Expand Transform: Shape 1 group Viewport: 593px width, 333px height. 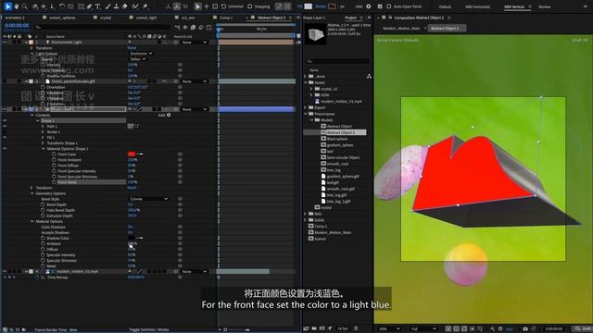(x=44, y=143)
